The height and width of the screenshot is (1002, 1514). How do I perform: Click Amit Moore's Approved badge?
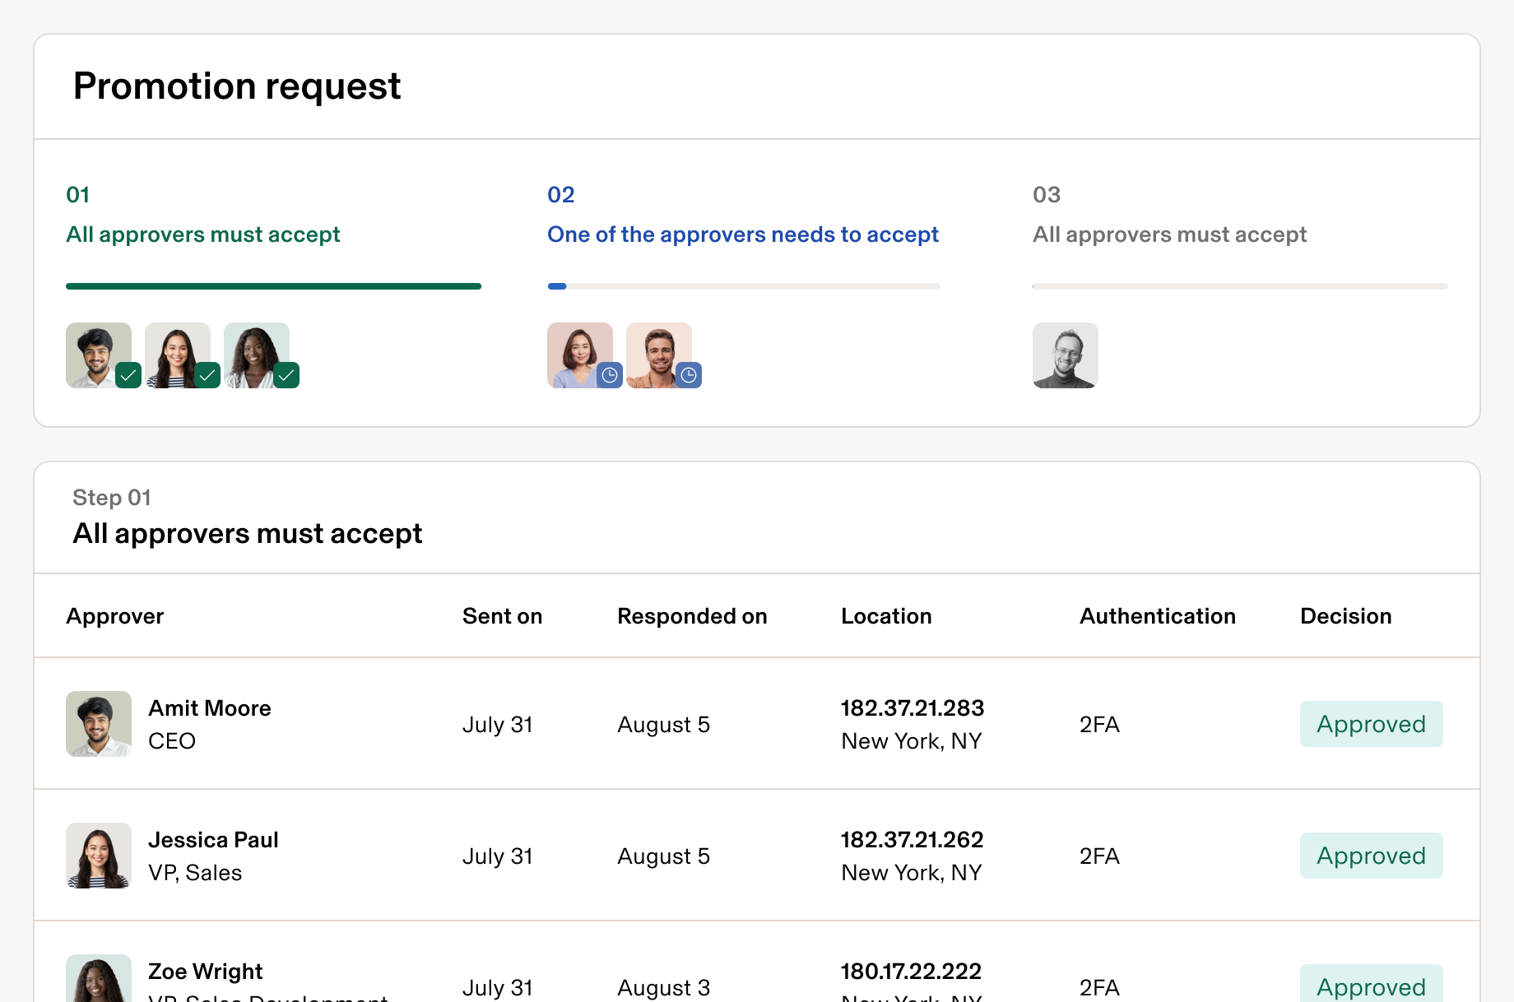click(1371, 724)
